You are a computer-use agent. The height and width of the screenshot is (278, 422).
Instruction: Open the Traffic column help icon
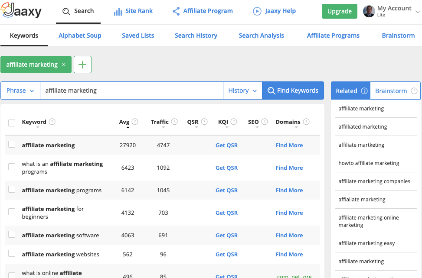click(x=174, y=122)
